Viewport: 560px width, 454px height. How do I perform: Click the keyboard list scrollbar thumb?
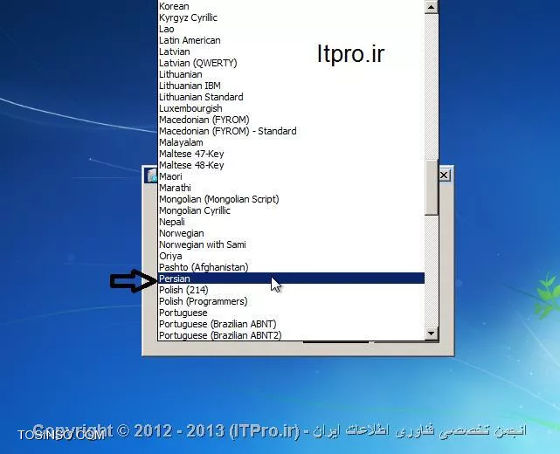coord(432,188)
